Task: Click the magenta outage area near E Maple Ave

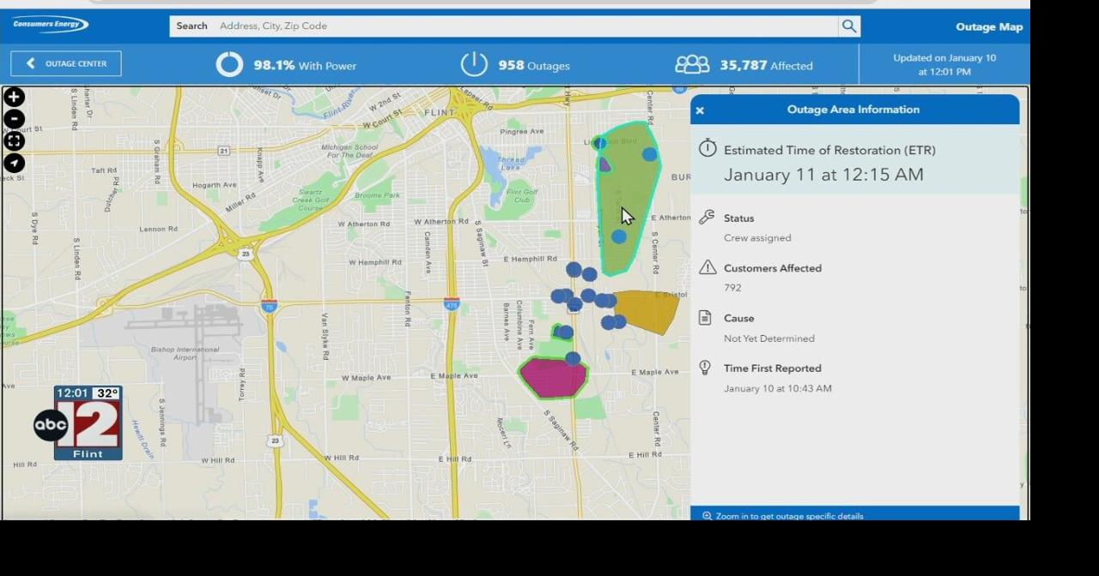Action: click(554, 378)
